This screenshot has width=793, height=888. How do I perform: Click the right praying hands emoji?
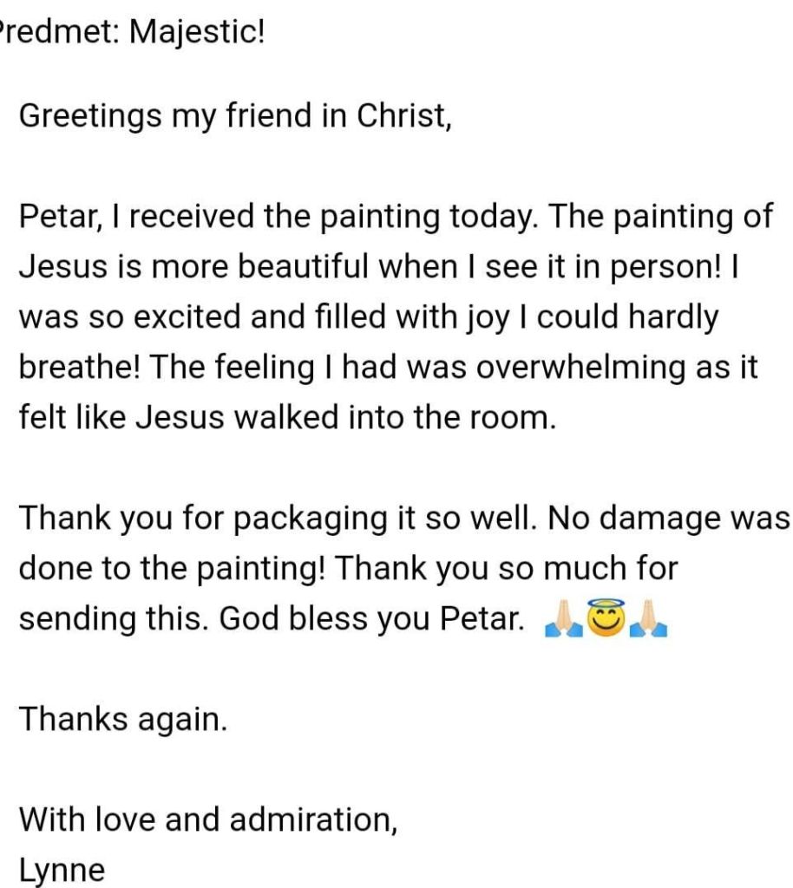(x=651, y=618)
